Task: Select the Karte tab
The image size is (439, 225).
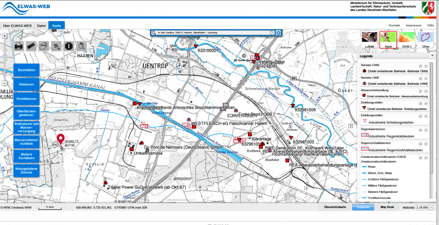Action: tap(56, 26)
